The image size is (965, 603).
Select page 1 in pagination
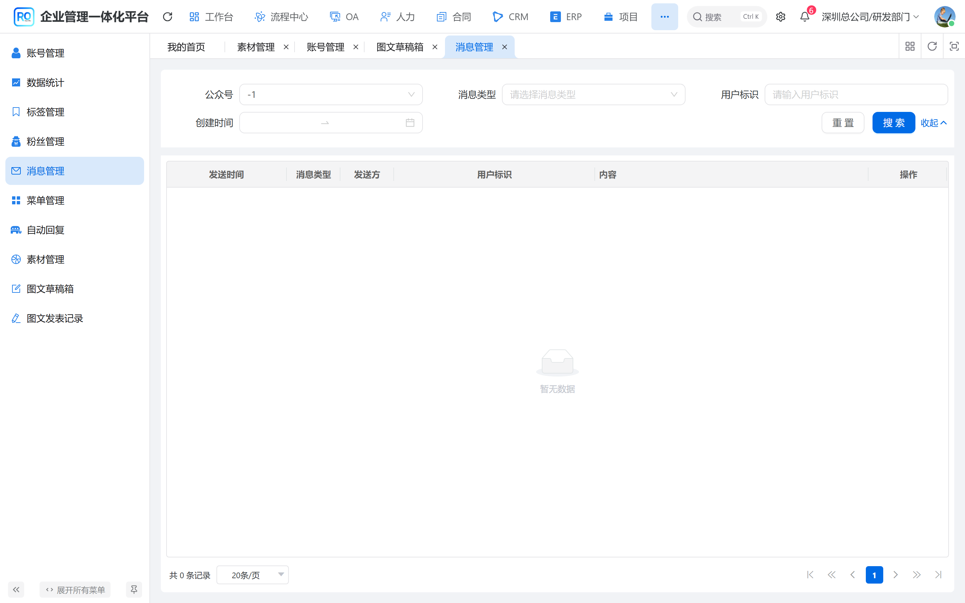(874, 575)
